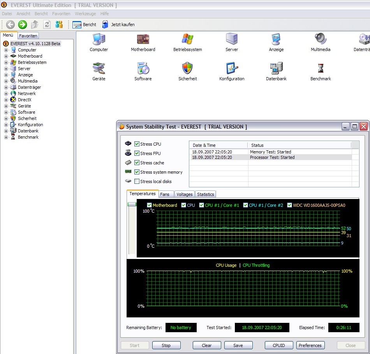Switch to the Statistics tab

[206, 194]
